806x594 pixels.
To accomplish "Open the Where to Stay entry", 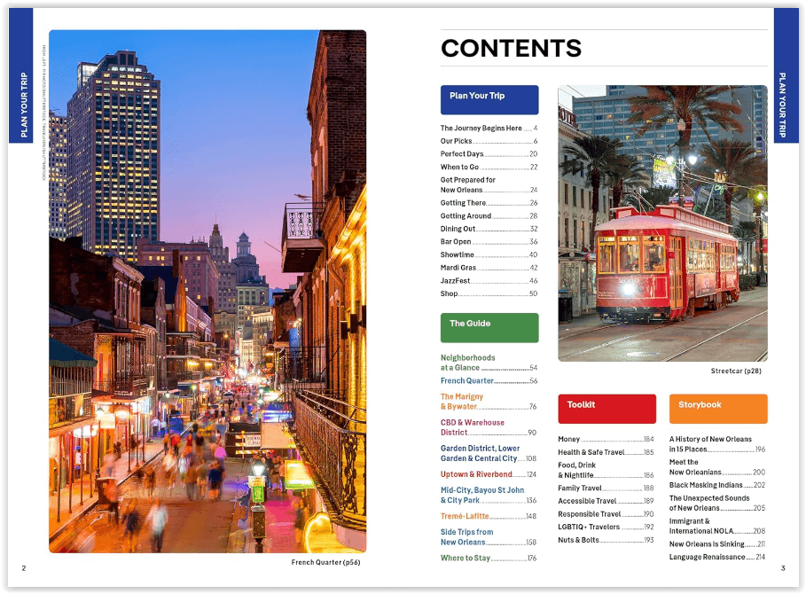I will pyautogui.click(x=489, y=559).
